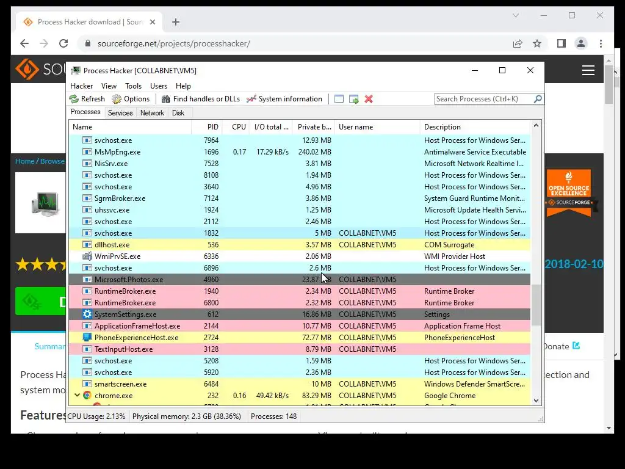Viewport: 625px width, 469px height.
Task: Switch to Network tab
Action: point(152,113)
